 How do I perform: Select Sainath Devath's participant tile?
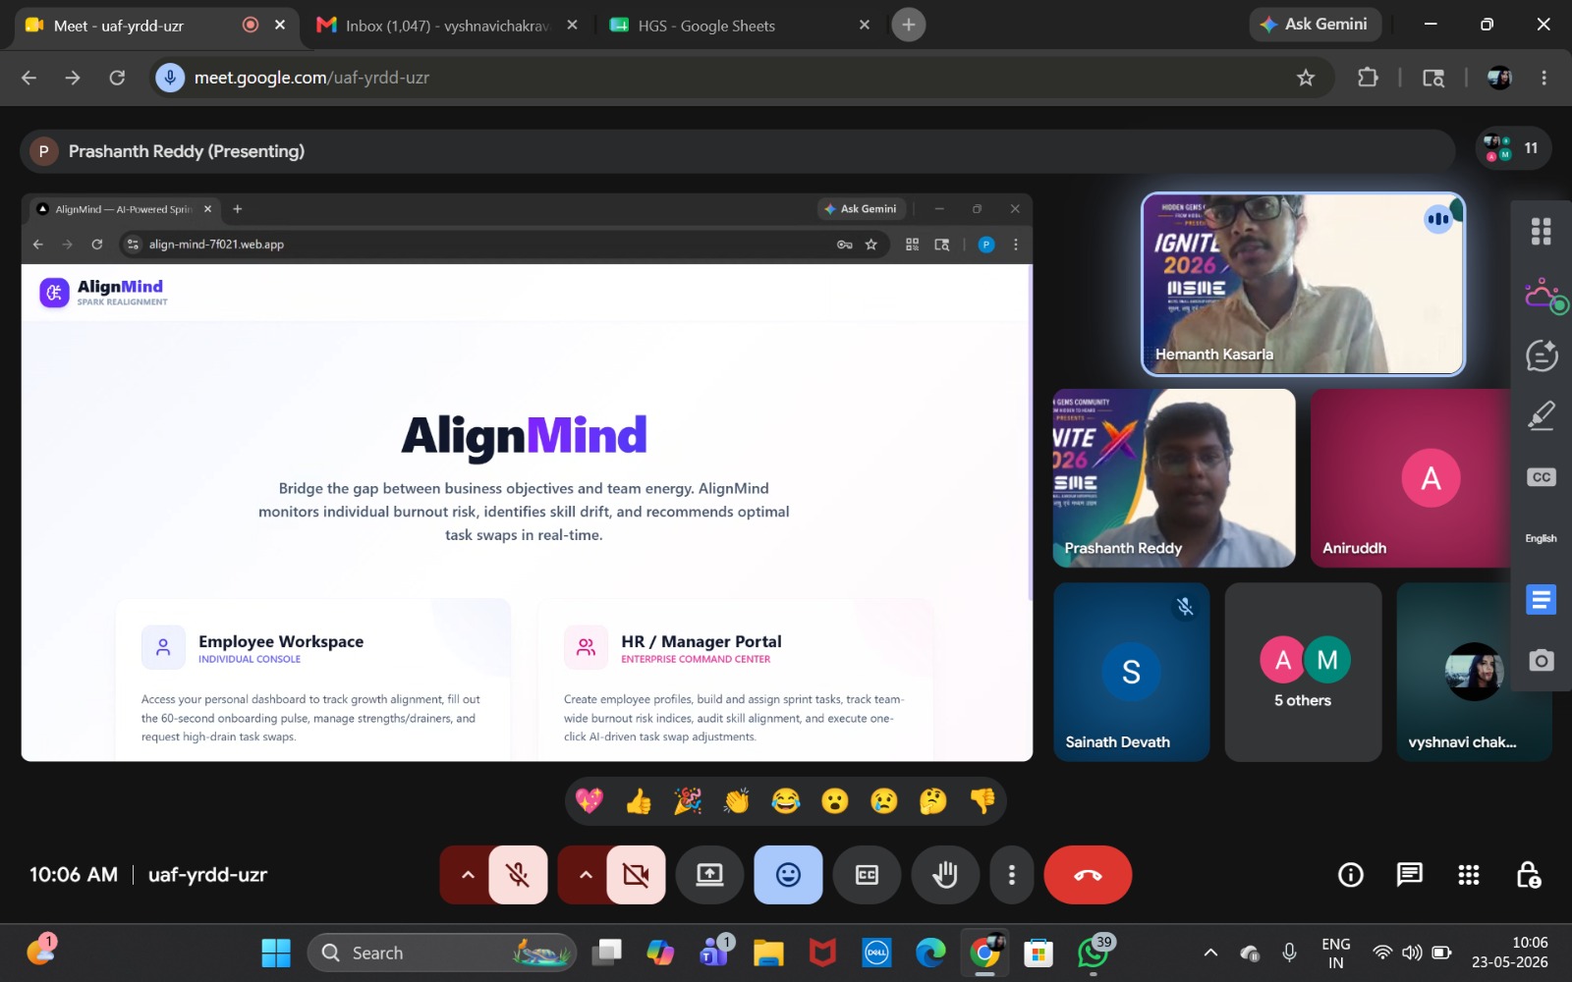[1132, 673]
